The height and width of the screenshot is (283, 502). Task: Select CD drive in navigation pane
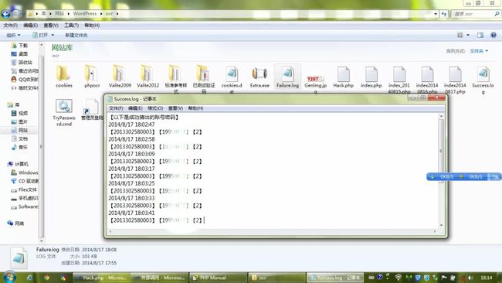[x=25, y=181]
